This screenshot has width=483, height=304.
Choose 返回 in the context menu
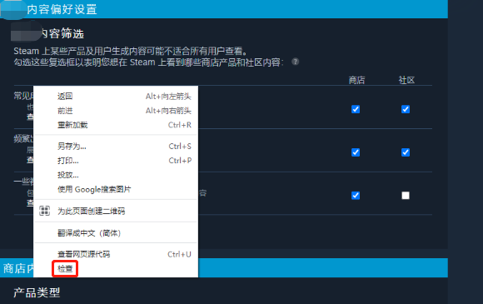(x=116, y=96)
